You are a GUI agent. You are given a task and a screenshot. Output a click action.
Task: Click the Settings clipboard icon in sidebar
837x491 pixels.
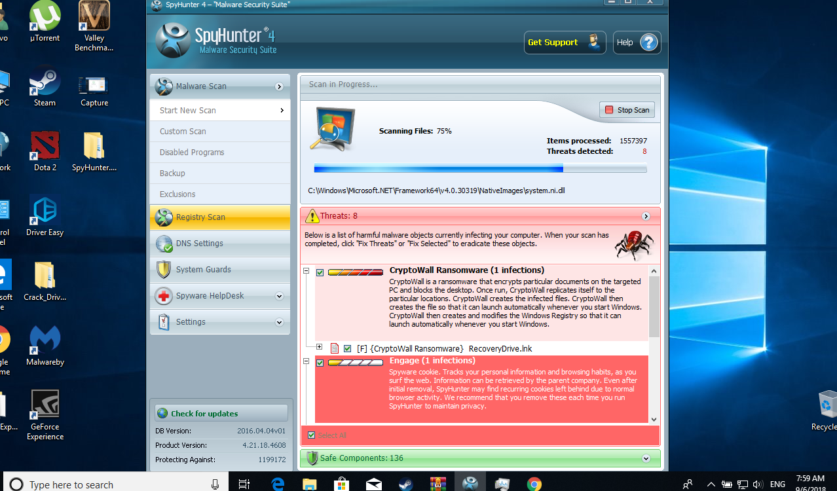coord(164,322)
